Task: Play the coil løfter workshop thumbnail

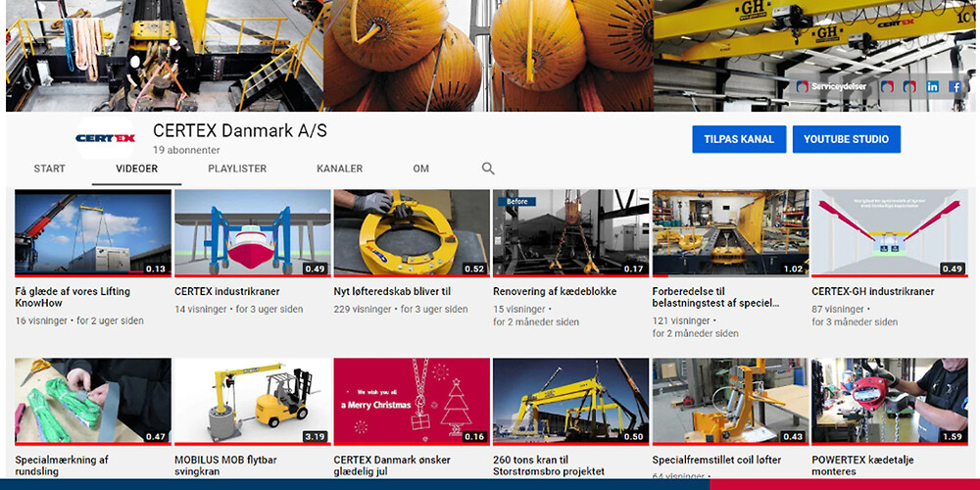Action: coord(731,401)
